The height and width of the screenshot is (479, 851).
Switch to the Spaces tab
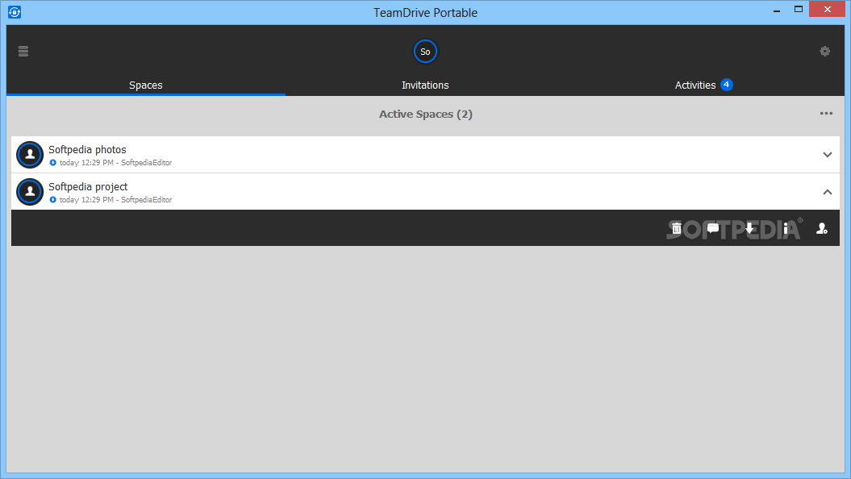click(x=145, y=85)
